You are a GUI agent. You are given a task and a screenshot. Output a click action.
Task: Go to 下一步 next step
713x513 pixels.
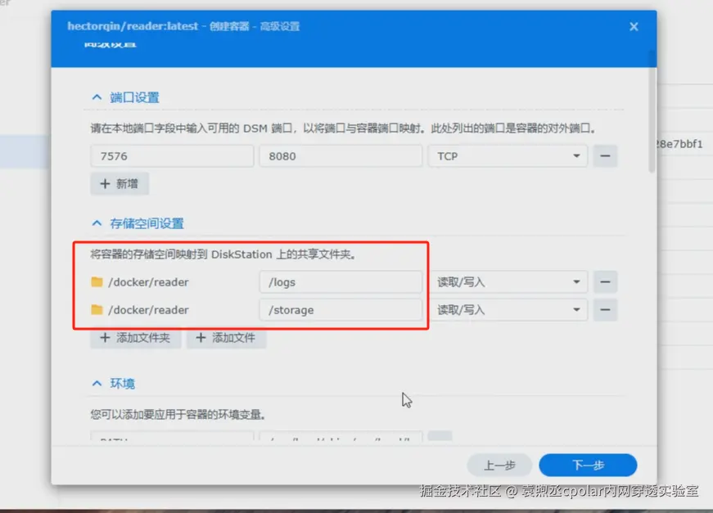click(x=588, y=465)
